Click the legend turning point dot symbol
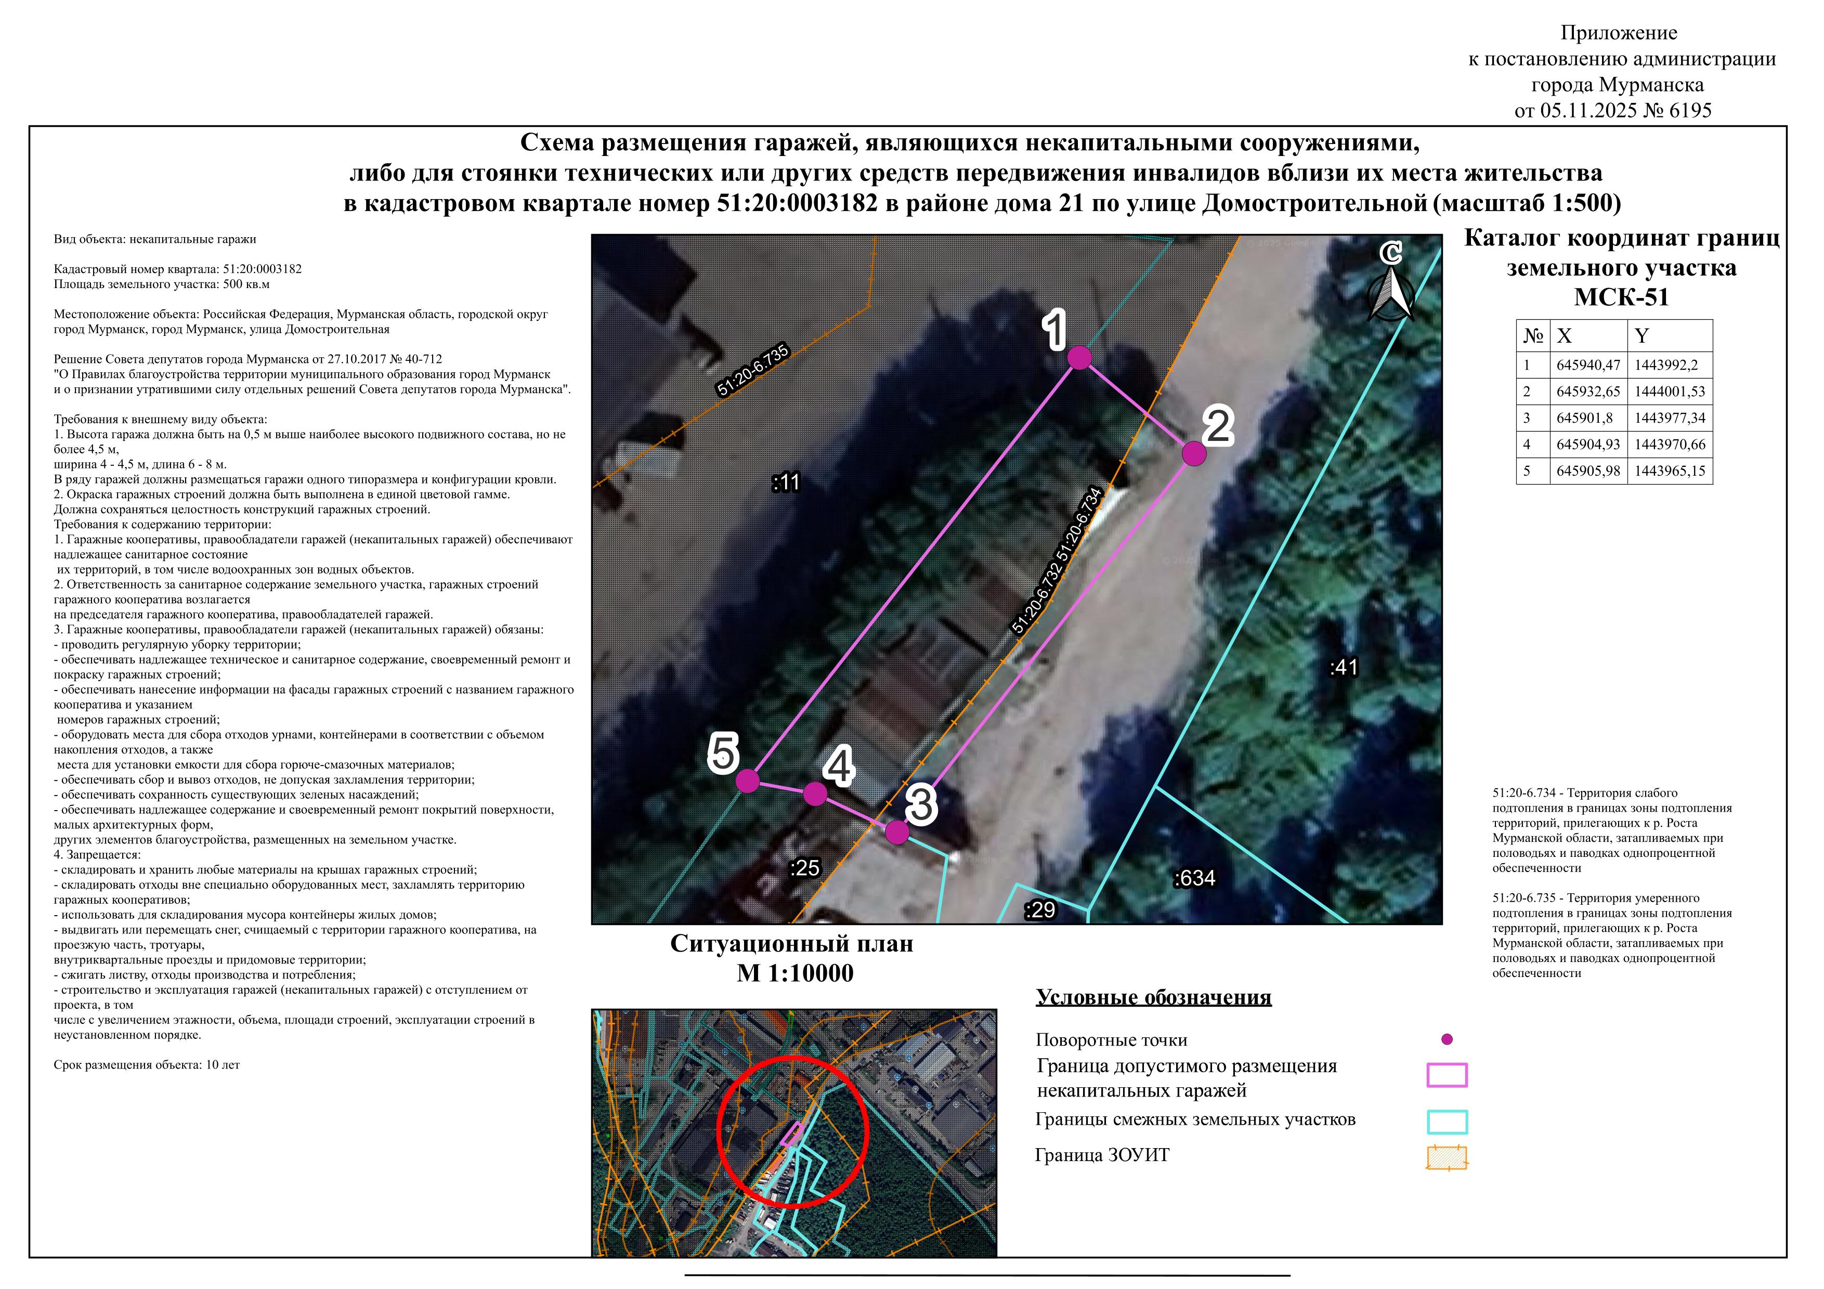Screen dimensions: 1824x1289 click(x=1447, y=1039)
